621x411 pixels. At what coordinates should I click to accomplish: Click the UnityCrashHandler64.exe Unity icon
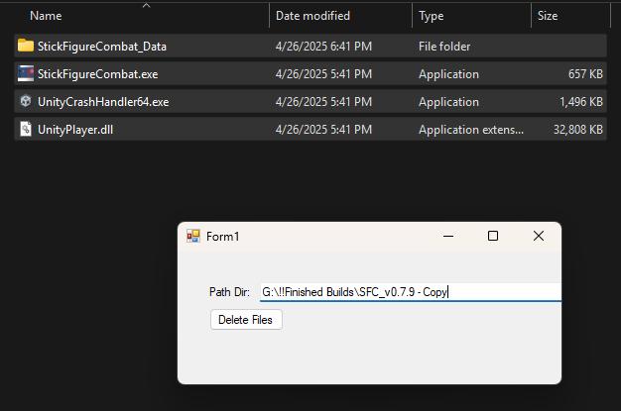click(x=26, y=101)
